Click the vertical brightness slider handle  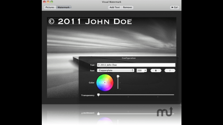point(118,76)
